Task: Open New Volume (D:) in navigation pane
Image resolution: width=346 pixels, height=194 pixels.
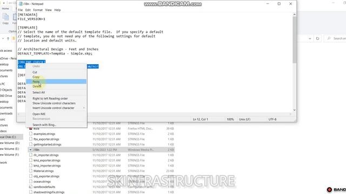Action: [10, 143]
